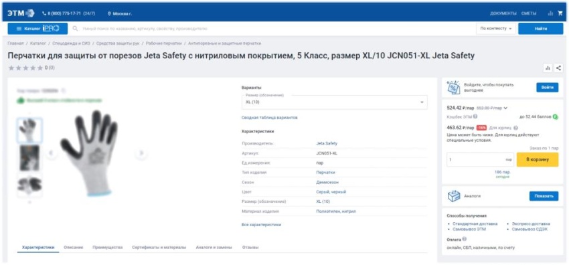Image resolution: width=569 pixels, height=265 pixels.
Task: Add item with В корзину button
Action: [x=538, y=159]
